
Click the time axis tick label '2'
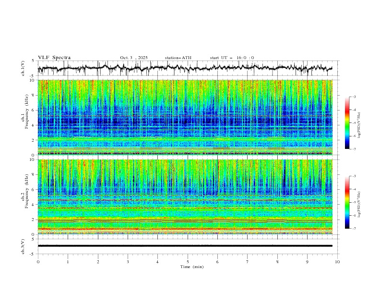tap(98, 262)
